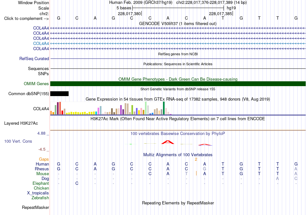Click the '5 bases' scale bar text
Screen dimensions: 306x215
pos(124,8)
